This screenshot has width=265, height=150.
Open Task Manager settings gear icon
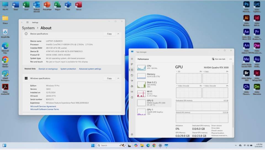(132, 134)
